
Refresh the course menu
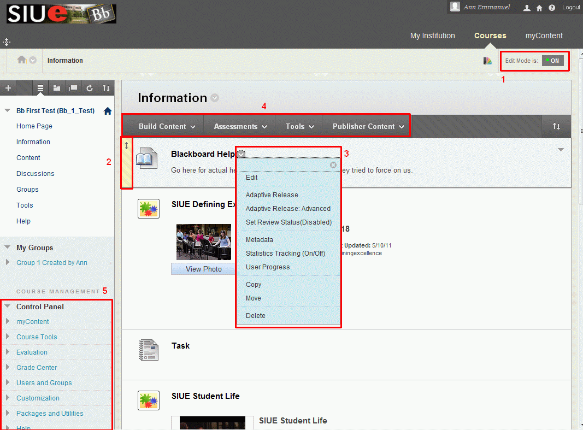tap(90, 88)
